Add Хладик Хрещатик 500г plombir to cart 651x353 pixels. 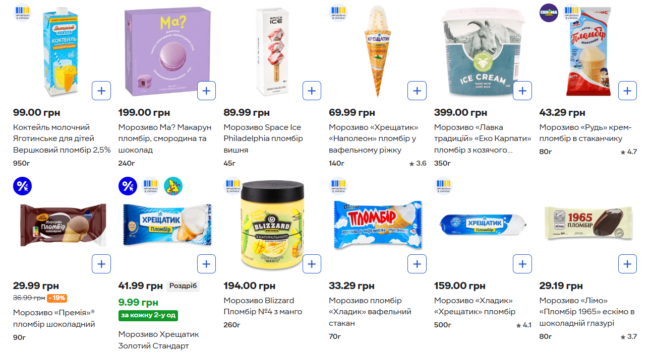pos(522,264)
